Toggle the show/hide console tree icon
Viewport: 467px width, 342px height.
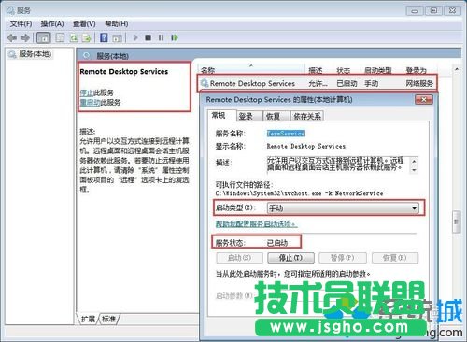pos(43,37)
